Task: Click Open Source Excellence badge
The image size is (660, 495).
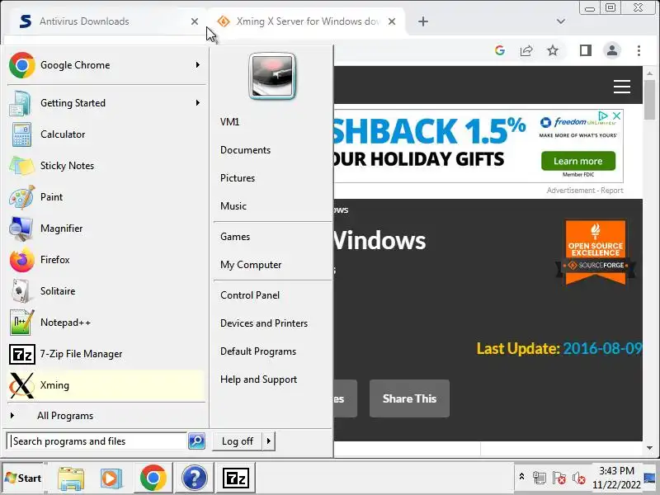Action: point(595,252)
